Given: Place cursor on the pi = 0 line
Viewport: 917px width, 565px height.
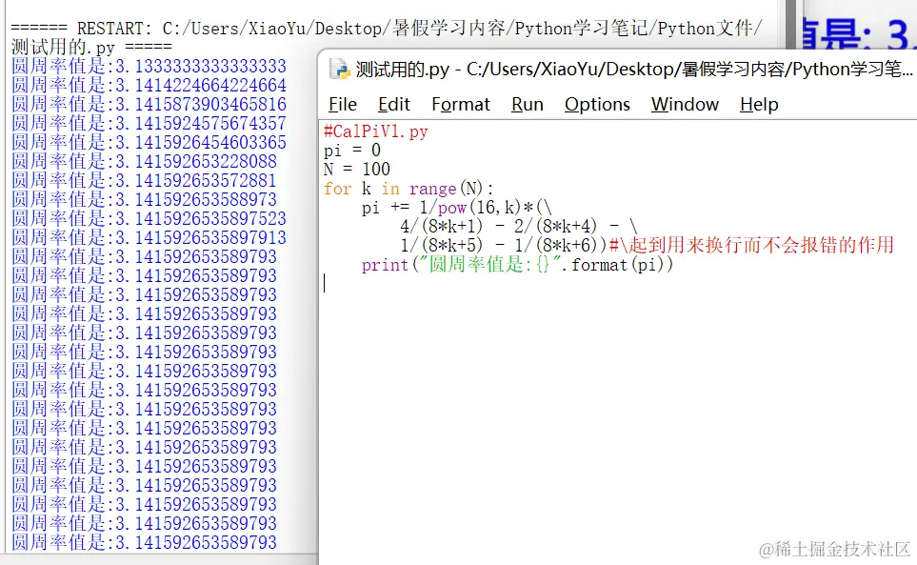Looking at the screenshot, I should coord(350,151).
